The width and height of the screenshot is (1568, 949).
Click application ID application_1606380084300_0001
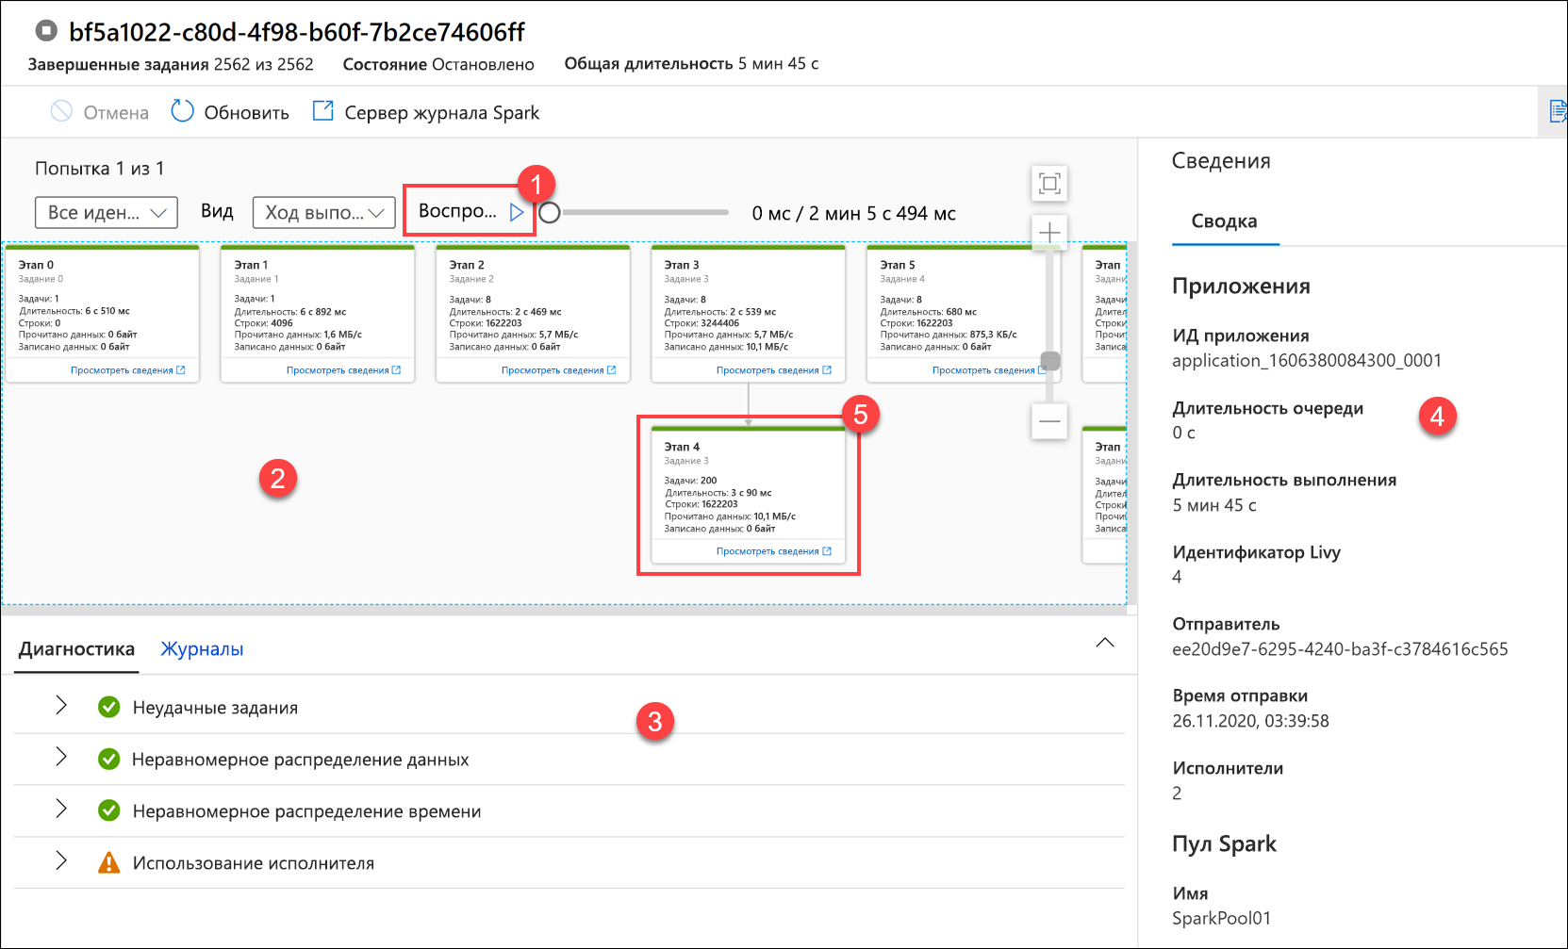pyautogui.click(x=1307, y=360)
